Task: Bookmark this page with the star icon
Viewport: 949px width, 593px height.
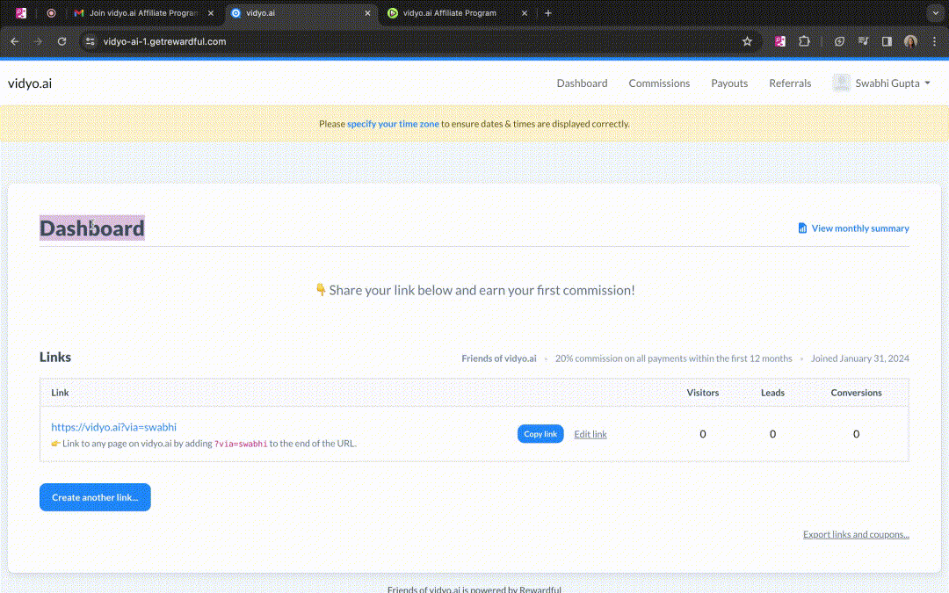Action: coord(747,42)
